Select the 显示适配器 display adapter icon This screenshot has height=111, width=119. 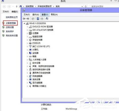coord(30,83)
